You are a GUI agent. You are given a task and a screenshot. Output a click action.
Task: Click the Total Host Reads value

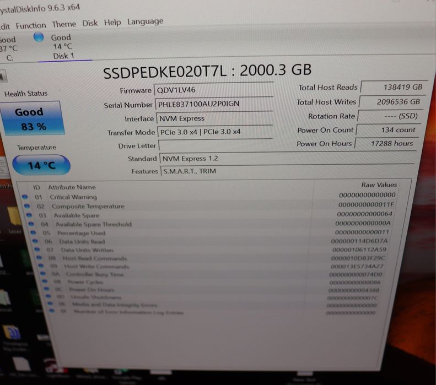[x=394, y=87]
